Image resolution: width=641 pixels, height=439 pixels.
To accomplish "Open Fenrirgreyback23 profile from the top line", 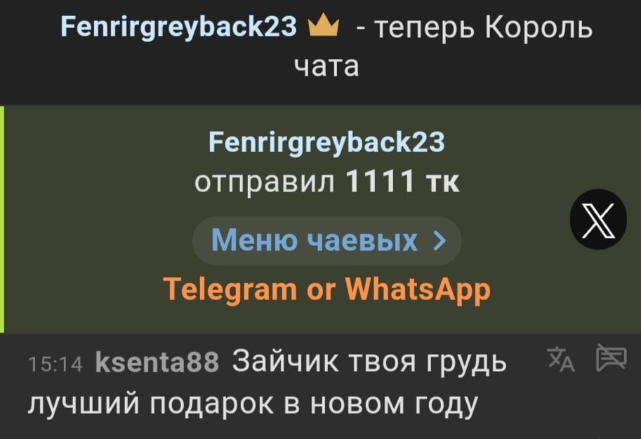I will [x=178, y=27].
